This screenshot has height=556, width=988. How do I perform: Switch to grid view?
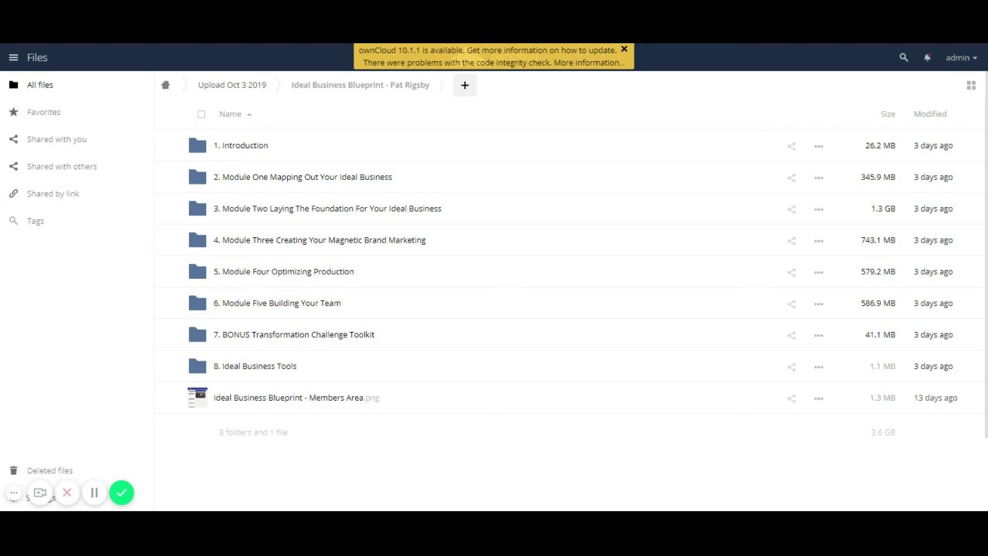pyautogui.click(x=971, y=85)
